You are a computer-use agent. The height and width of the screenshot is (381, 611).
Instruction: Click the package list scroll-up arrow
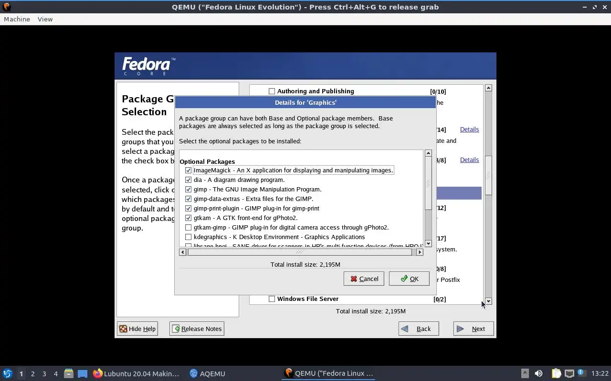pos(428,153)
